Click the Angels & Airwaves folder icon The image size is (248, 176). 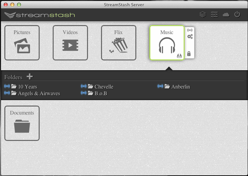pos(14,93)
